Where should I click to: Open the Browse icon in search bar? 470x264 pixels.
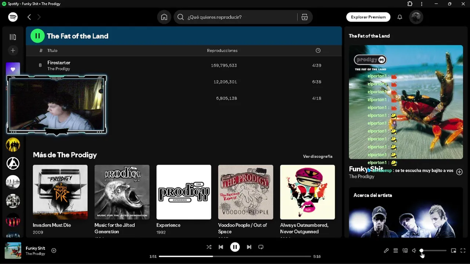tap(304, 17)
